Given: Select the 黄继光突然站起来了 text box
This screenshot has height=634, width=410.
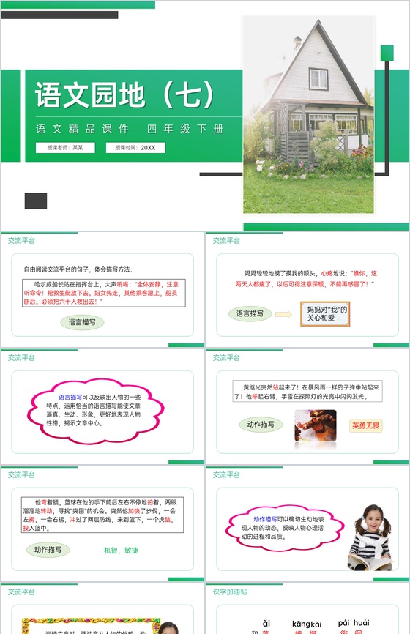Looking at the screenshot, I should coord(307,392).
